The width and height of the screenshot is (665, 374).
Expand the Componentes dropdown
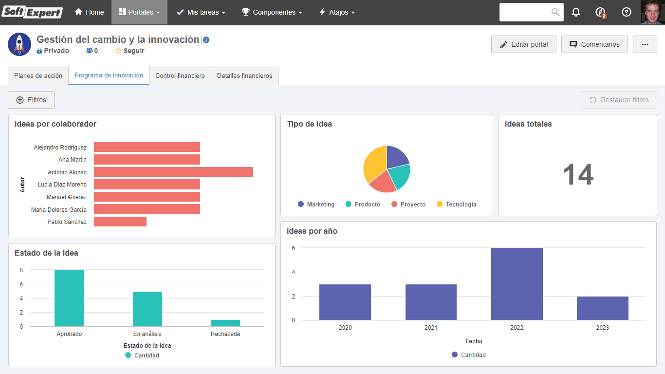point(272,12)
